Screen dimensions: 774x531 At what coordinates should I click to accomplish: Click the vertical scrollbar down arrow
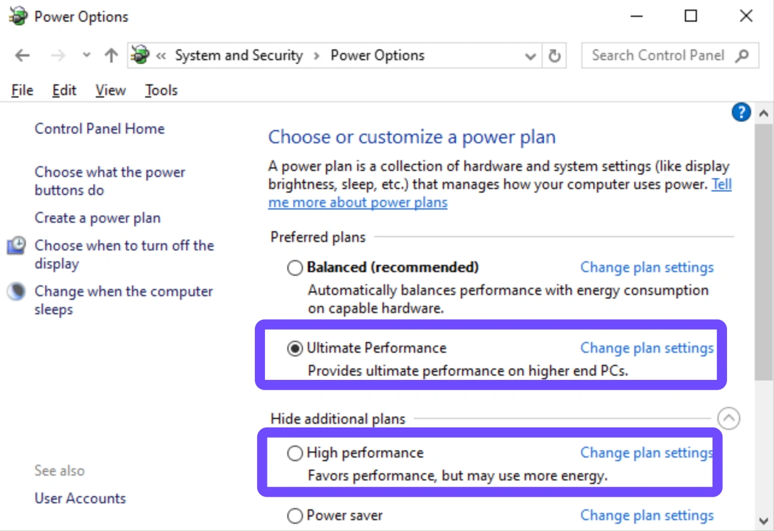click(x=764, y=521)
